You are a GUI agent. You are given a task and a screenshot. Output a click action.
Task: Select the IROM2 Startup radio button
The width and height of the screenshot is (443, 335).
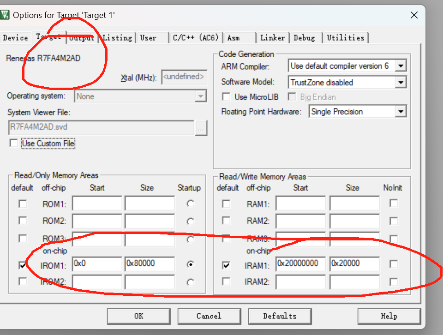(x=191, y=282)
